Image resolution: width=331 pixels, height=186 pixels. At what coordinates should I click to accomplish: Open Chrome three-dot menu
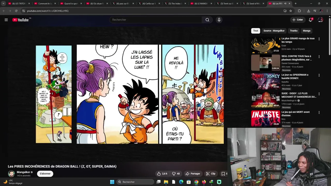pyautogui.click(x=327, y=11)
